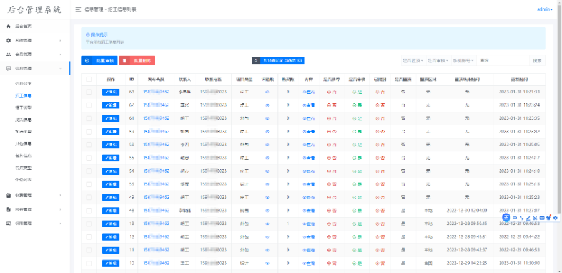Image resolution: width=562 pixels, height=273 pixels.
Task: Select the checkbox for row ID 48
Action: click(89, 210)
